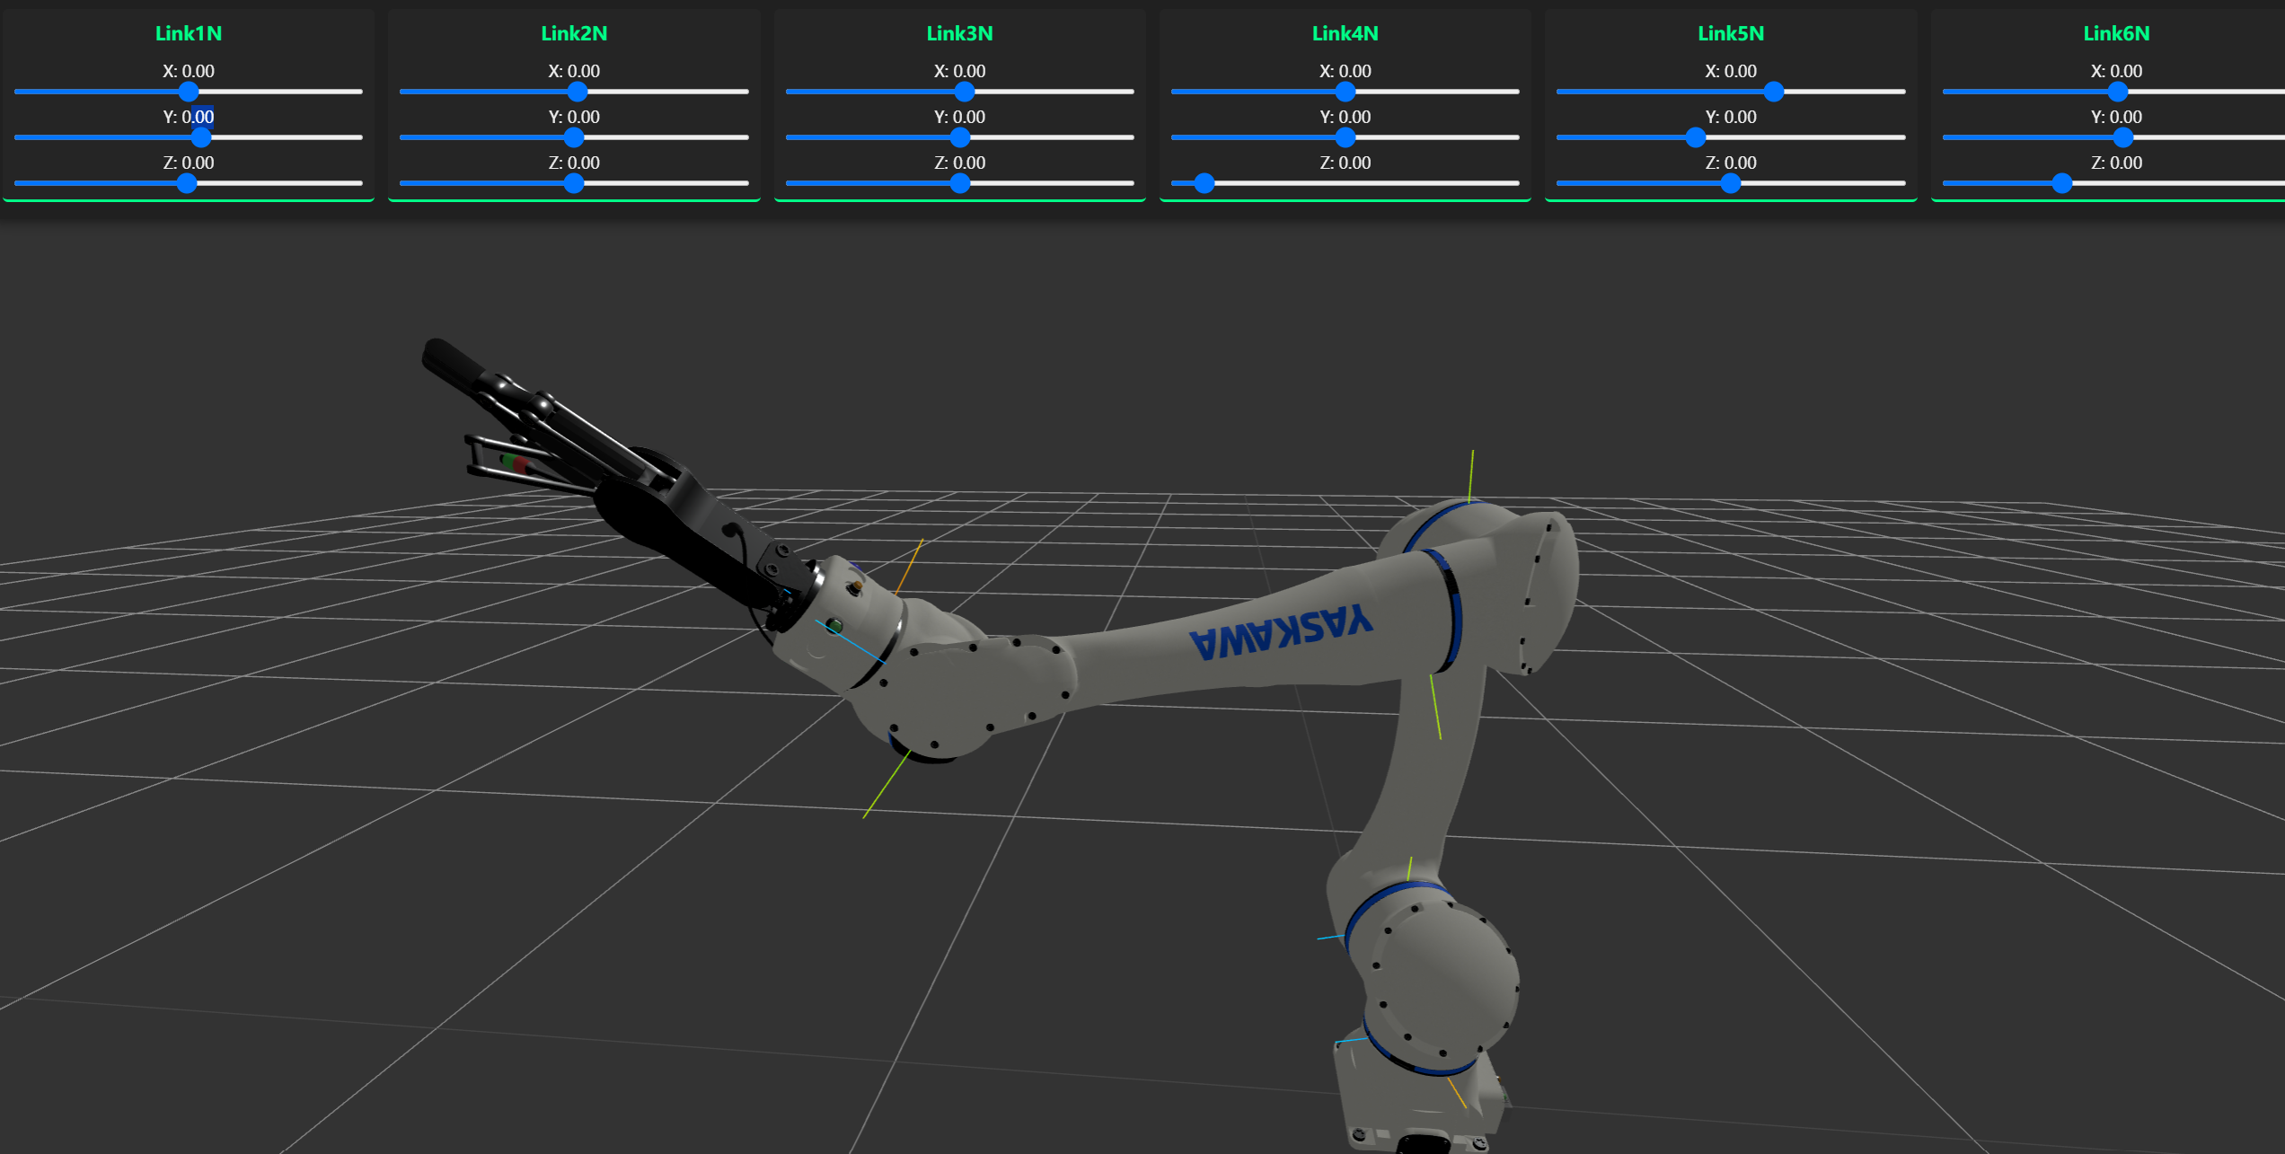This screenshot has height=1154, width=2285.
Task: Click the Link6N panel heading
Action: click(2116, 33)
